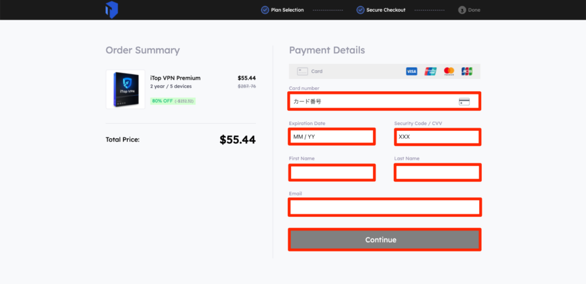
Task: Click the $55.44 price next to iTop VPN Premium
Action: click(247, 78)
